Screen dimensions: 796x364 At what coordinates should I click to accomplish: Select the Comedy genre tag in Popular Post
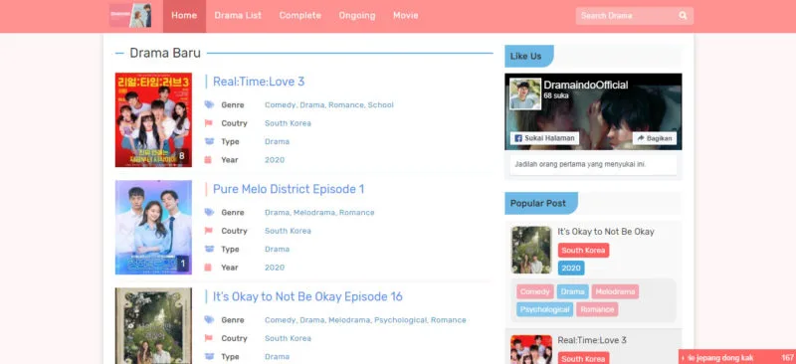pyautogui.click(x=535, y=292)
